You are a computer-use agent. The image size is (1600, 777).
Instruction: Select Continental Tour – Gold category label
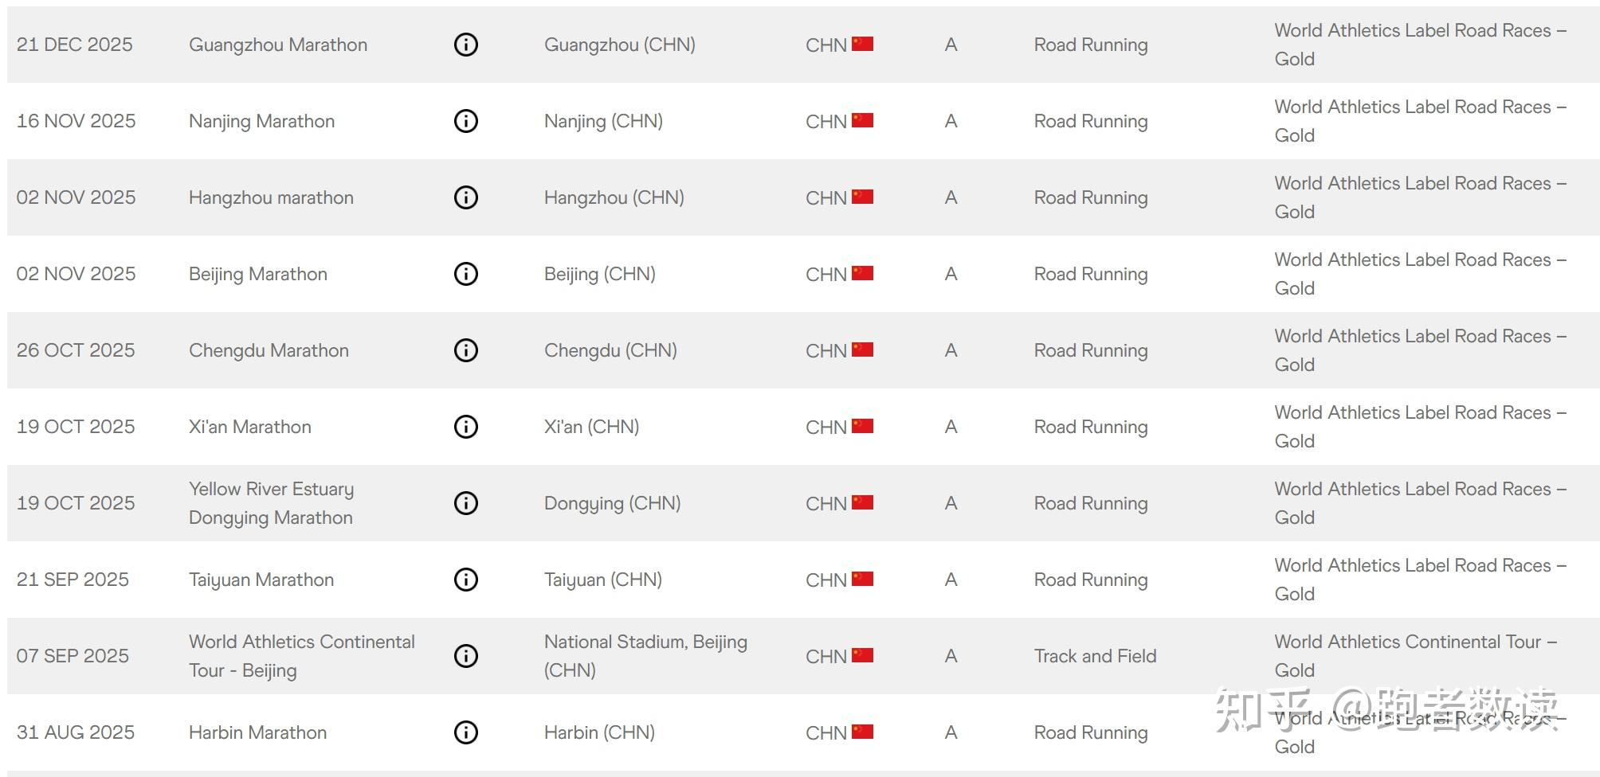point(1416,656)
